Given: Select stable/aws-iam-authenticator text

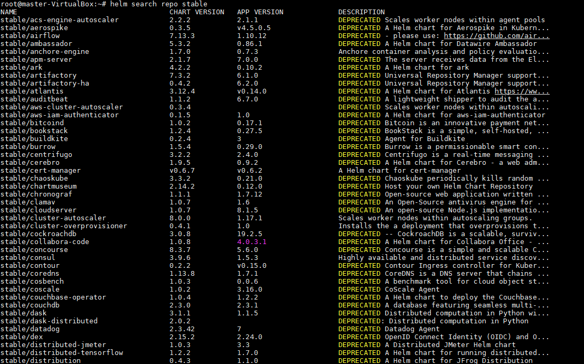Looking at the screenshot, I should (x=60, y=115).
